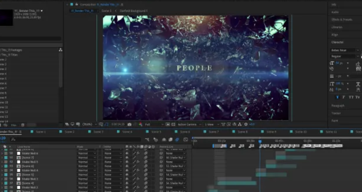Open the Paragraph panel
Viewport: 362px width, 192px height.
pos(338,106)
